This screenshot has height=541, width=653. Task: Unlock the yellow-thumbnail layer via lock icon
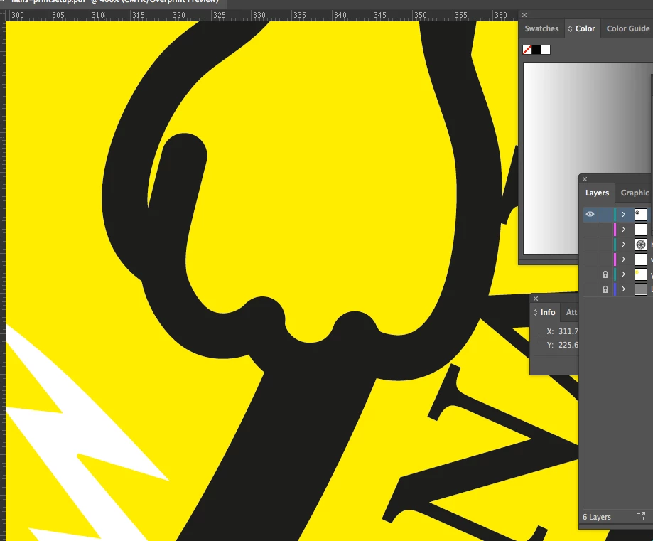coord(605,274)
